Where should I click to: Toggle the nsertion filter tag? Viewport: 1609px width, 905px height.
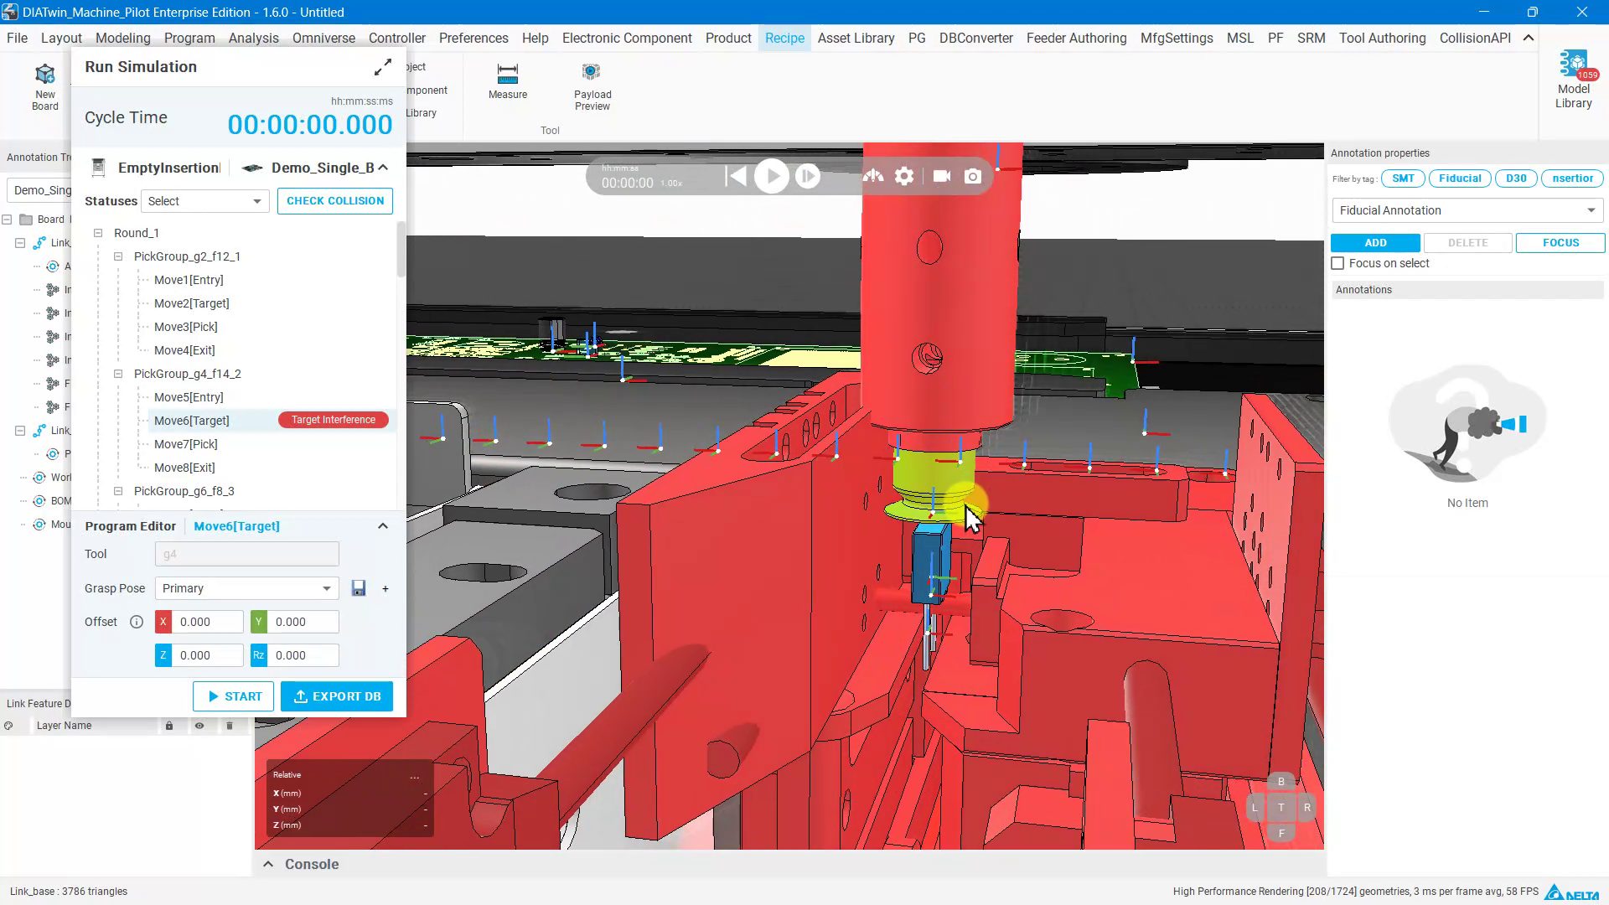coord(1572,178)
